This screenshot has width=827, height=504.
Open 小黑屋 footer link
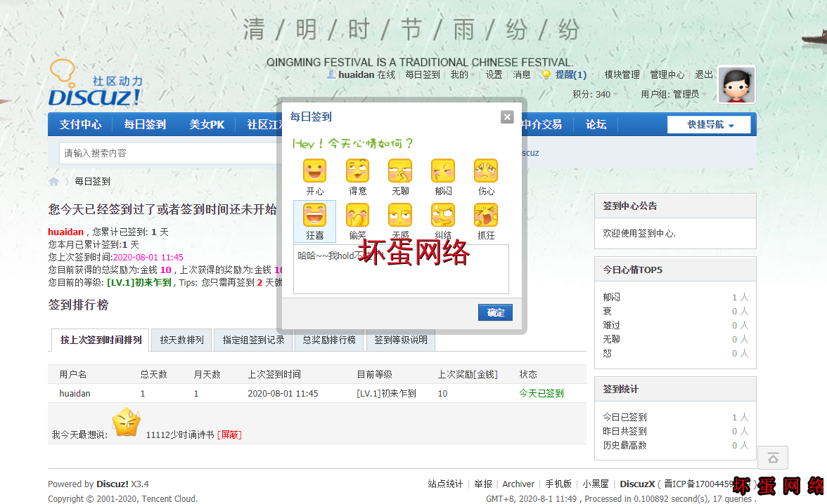[596, 484]
